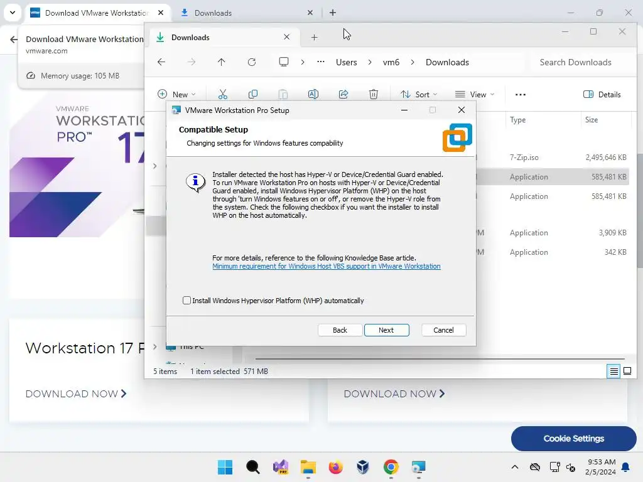Select the 7-Zip.iso type cell
643x482 pixels.
click(x=524, y=158)
